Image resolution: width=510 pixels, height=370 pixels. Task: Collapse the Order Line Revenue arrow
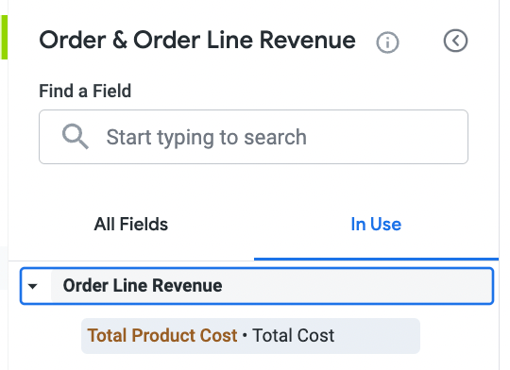tap(32, 286)
